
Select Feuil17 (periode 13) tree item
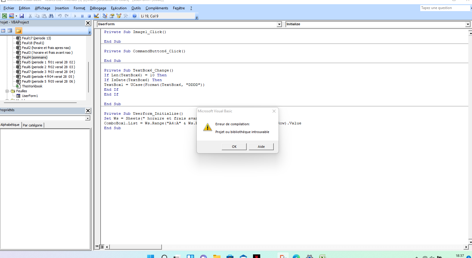(x=36, y=38)
